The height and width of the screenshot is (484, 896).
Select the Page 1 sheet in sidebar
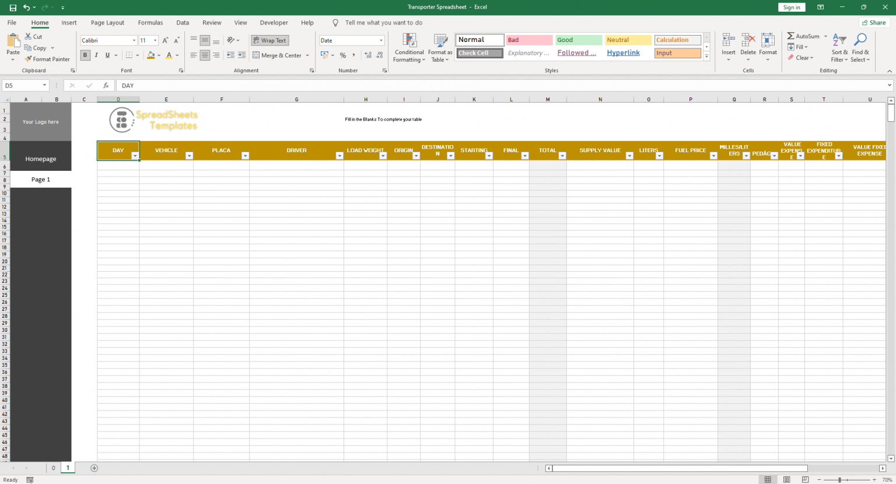pyautogui.click(x=40, y=179)
